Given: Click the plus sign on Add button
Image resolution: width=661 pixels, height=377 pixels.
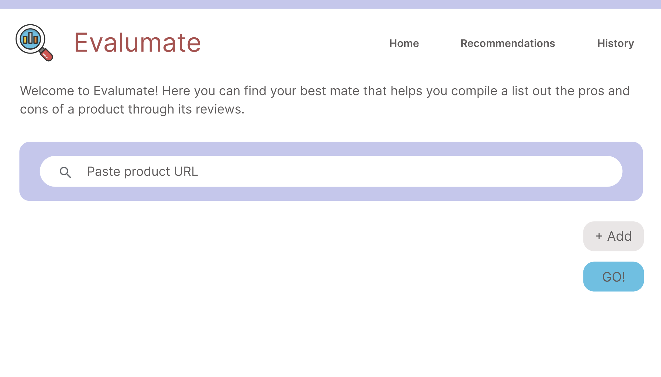Looking at the screenshot, I should click(x=599, y=236).
